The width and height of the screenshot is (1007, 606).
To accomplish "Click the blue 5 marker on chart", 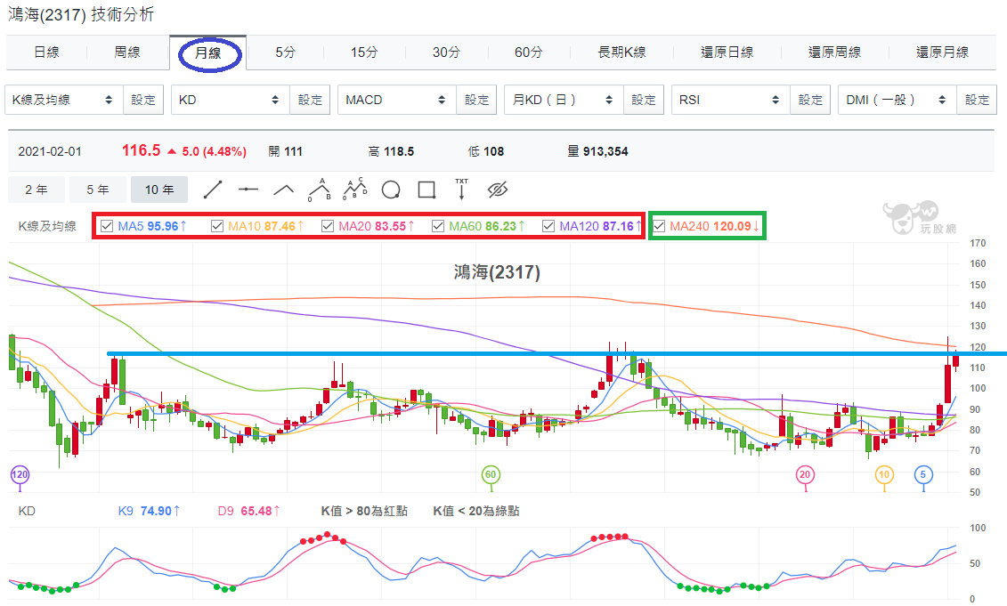I will point(923,475).
